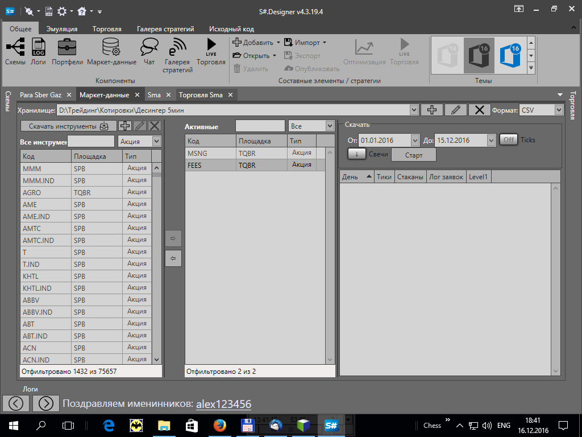582x437 pixels.
Task: Add instrument with plus icon next to Скачать инструменты
Action: 124,126
